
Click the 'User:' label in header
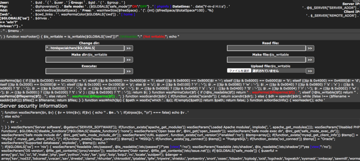(x=5, y=2)
